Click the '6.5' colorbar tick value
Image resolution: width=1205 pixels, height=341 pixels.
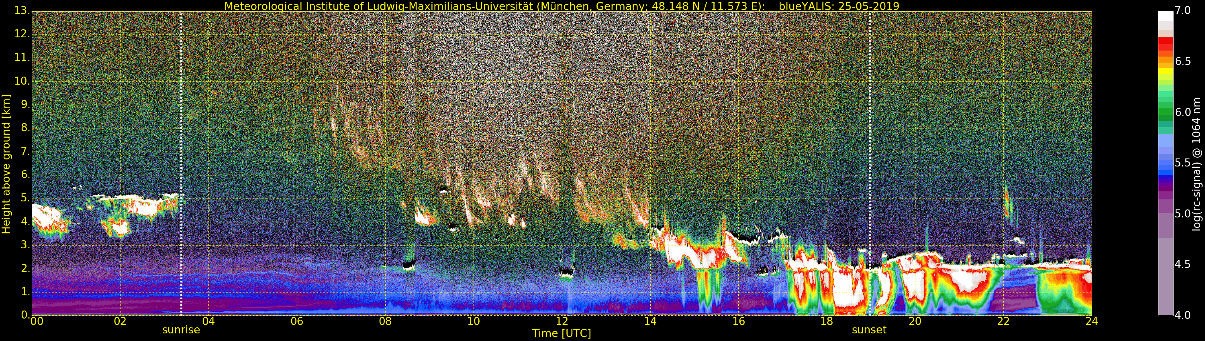1183,62
